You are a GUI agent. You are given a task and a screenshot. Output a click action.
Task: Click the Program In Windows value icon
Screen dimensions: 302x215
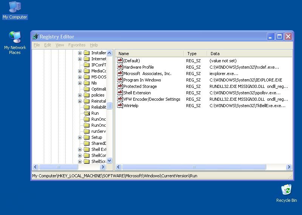(120, 80)
